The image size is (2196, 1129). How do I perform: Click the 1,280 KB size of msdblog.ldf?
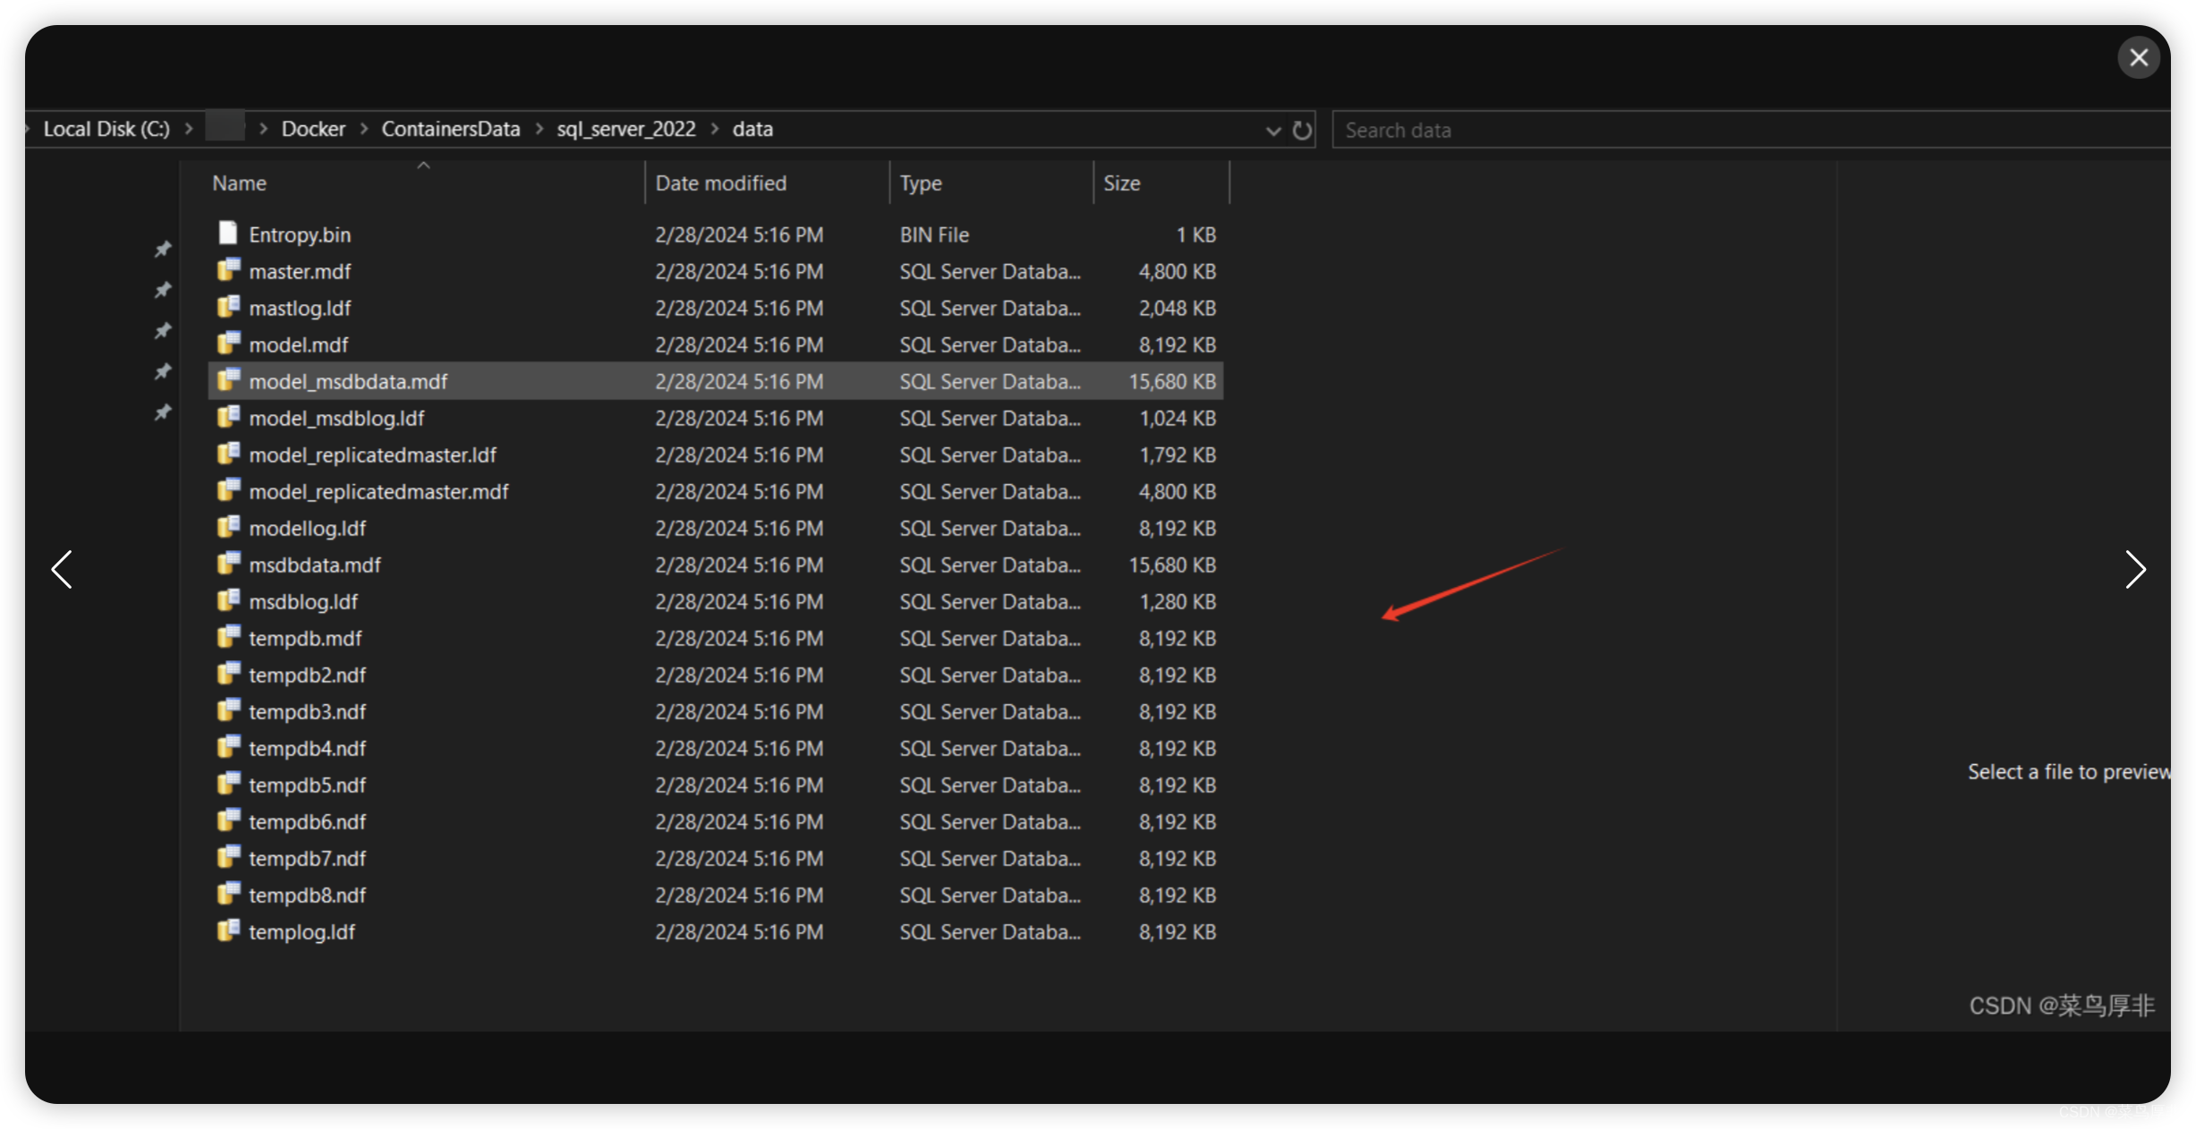coord(1178,601)
